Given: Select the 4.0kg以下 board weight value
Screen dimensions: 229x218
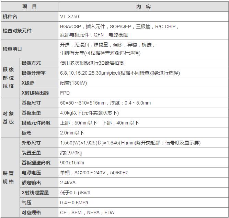Looking at the screenshot, I should pyautogui.click(x=89, y=113).
